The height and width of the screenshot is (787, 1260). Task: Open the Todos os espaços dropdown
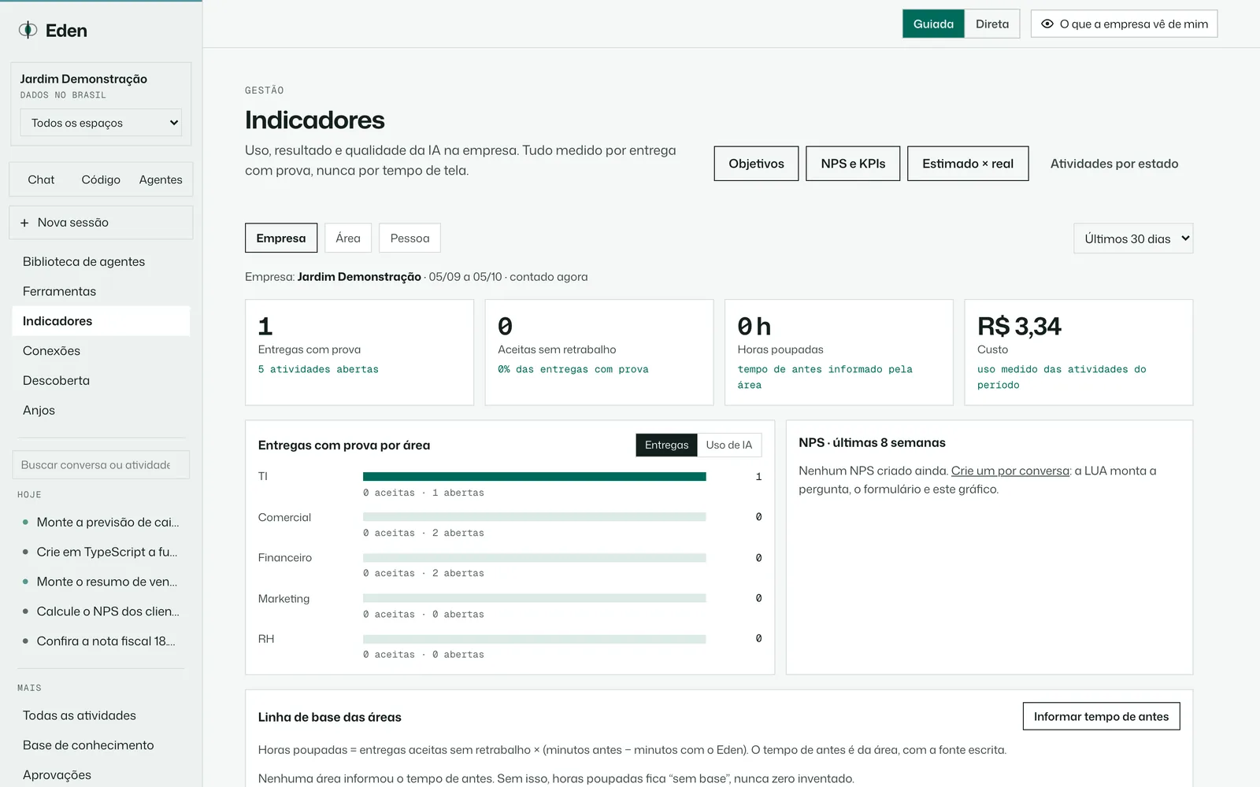(101, 123)
